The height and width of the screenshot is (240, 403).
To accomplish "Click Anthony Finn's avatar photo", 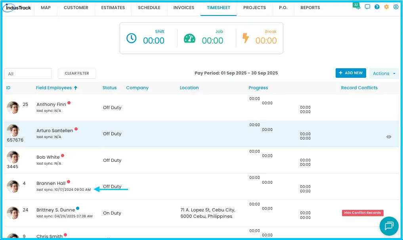I will pyautogui.click(x=13, y=107).
